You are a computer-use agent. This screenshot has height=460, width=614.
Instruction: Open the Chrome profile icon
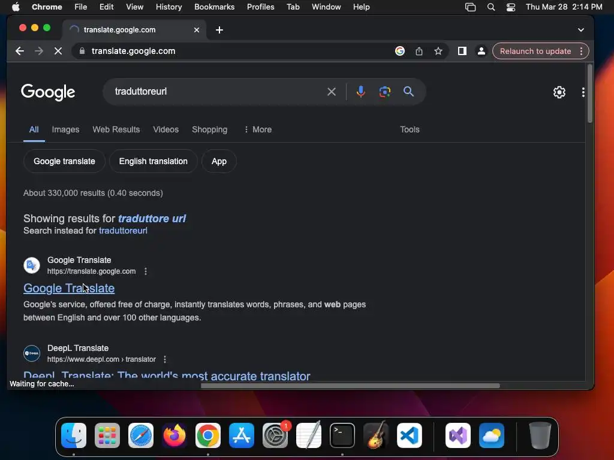[481, 51]
